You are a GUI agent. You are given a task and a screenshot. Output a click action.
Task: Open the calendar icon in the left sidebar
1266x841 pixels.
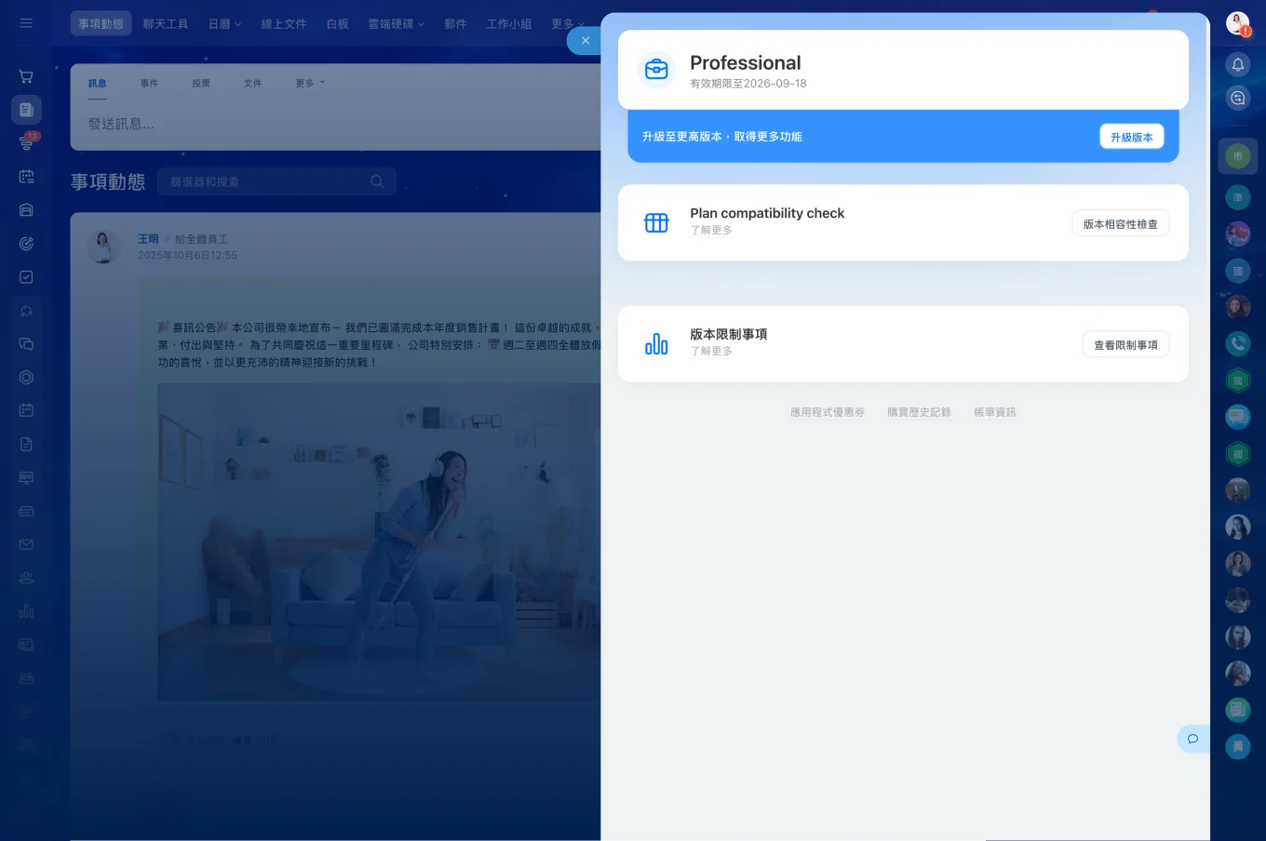click(x=26, y=176)
